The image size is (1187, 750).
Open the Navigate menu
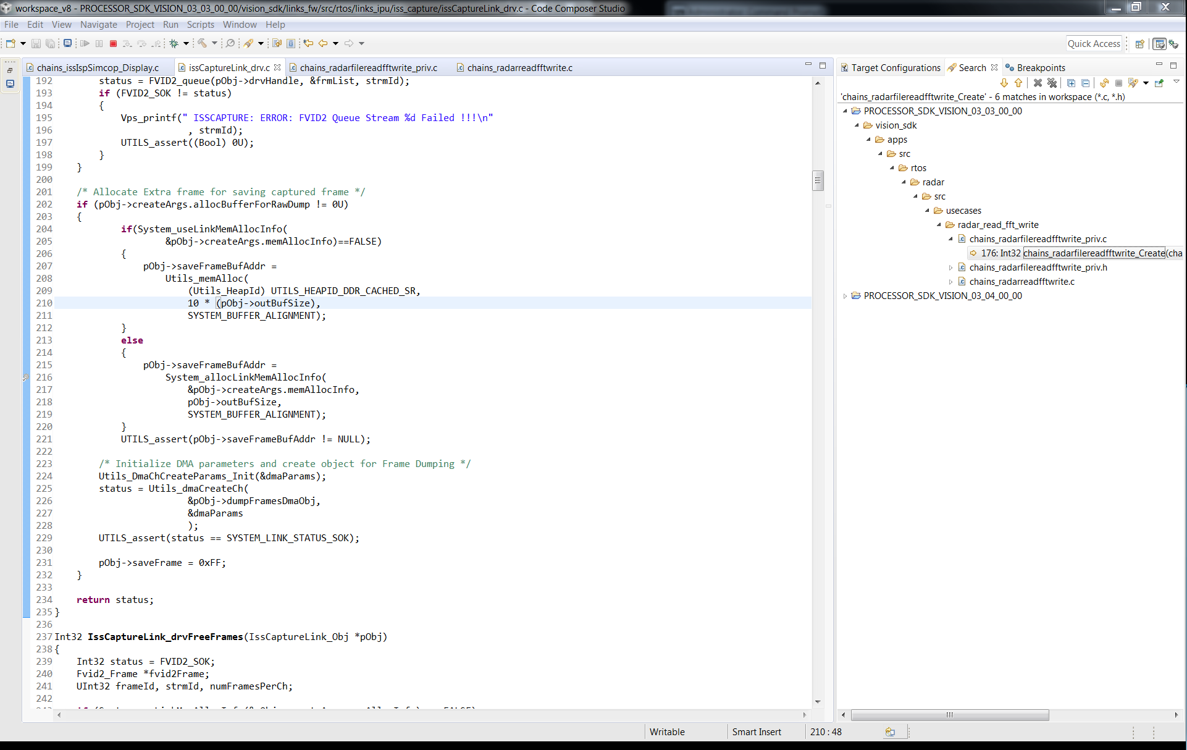tap(98, 25)
